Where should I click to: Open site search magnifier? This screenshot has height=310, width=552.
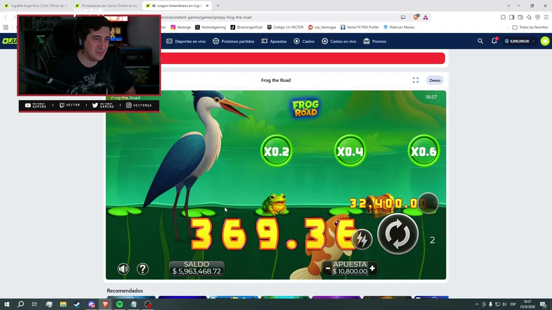[x=480, y=41]
